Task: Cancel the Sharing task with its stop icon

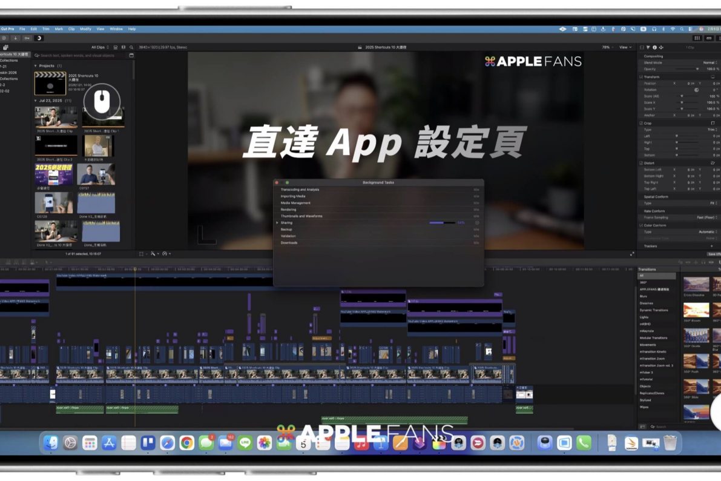Action: pyautogui.click(x=477, y=223)
